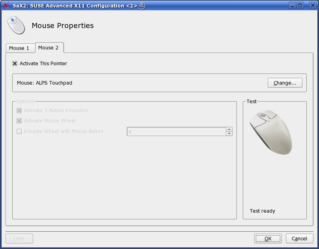
Task: Open Help for mouse configuration
Action: click(19, 239)
